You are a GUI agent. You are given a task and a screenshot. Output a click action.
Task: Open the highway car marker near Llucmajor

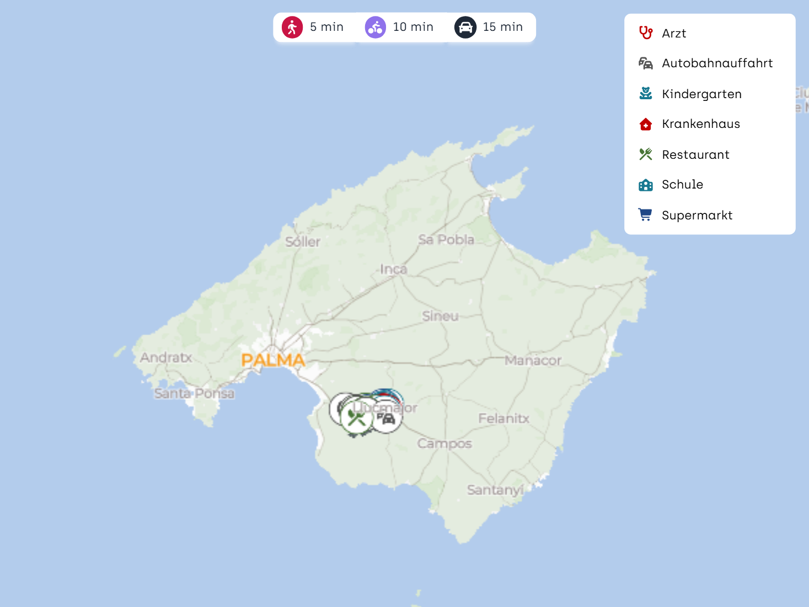(387, 419)
